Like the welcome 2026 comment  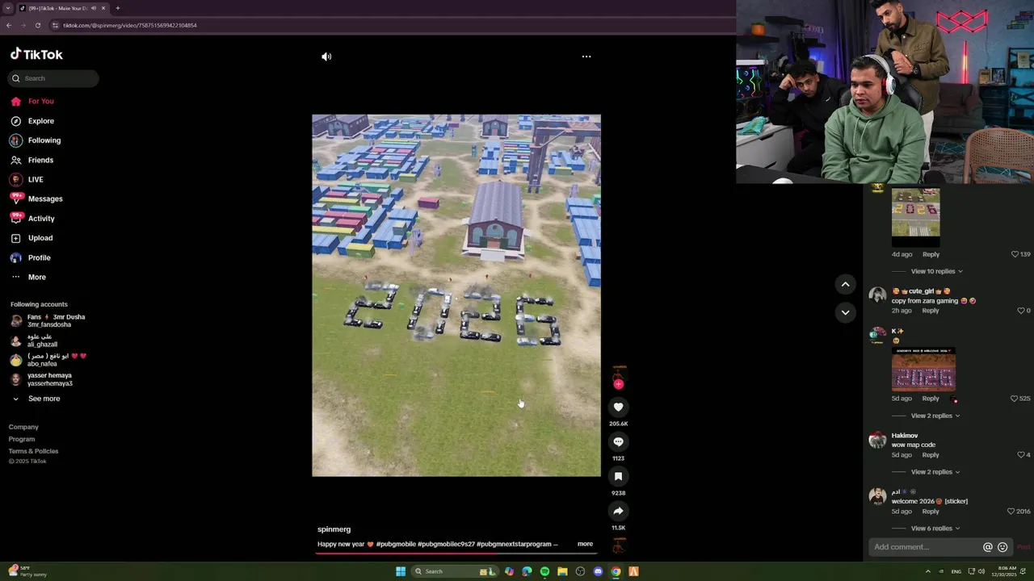(1011, 512)
